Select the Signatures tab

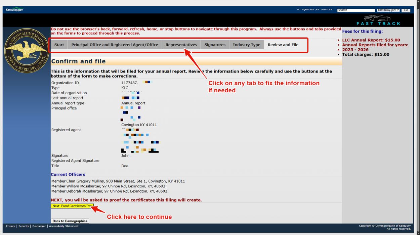[x=215, y=45]
